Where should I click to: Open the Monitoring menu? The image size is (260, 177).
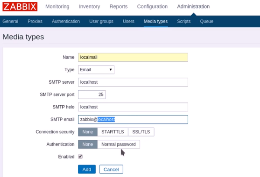[58, 6]
